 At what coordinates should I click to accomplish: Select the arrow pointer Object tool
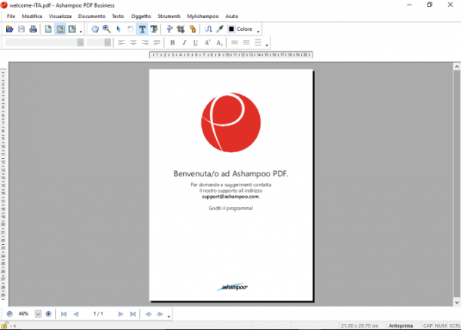[118, 29]
